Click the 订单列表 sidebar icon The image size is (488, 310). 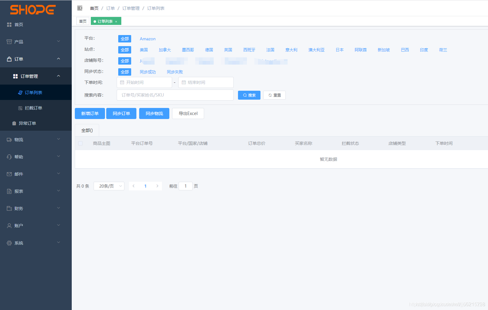[20, 93]
